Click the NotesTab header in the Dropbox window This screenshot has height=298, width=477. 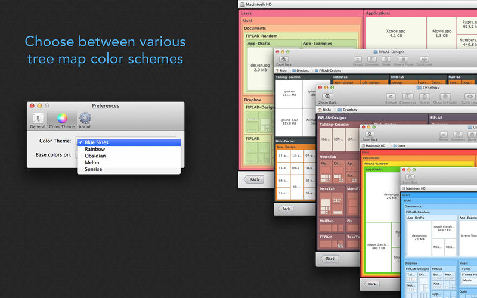coord(327,157)
